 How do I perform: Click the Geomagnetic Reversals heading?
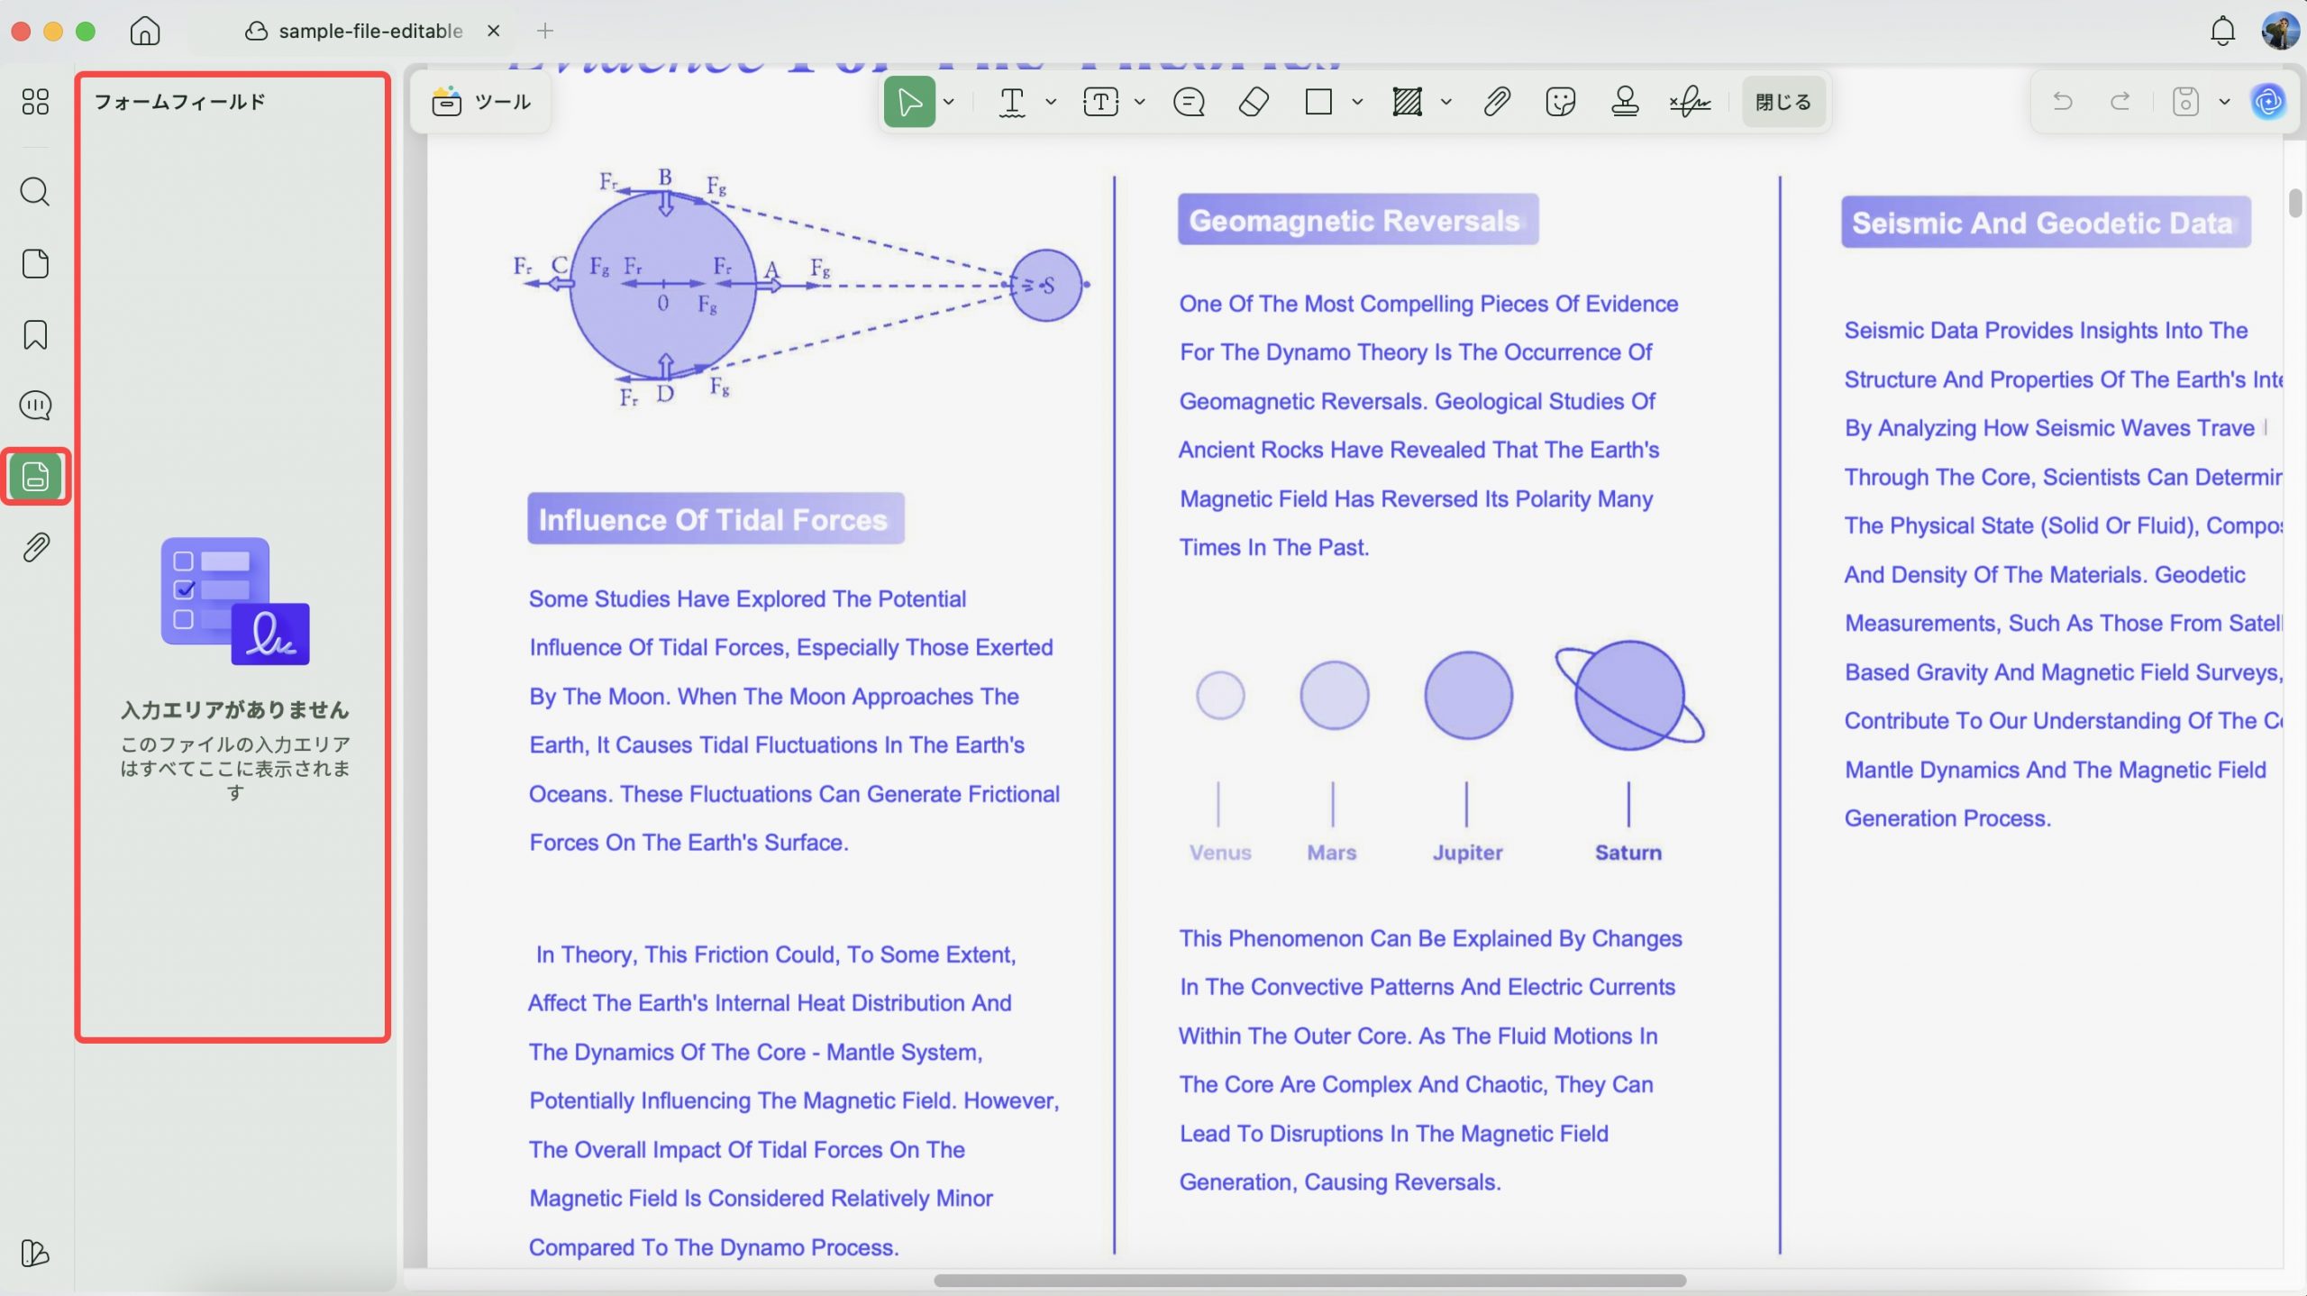pyautogui.click(x=1357, y=220)
